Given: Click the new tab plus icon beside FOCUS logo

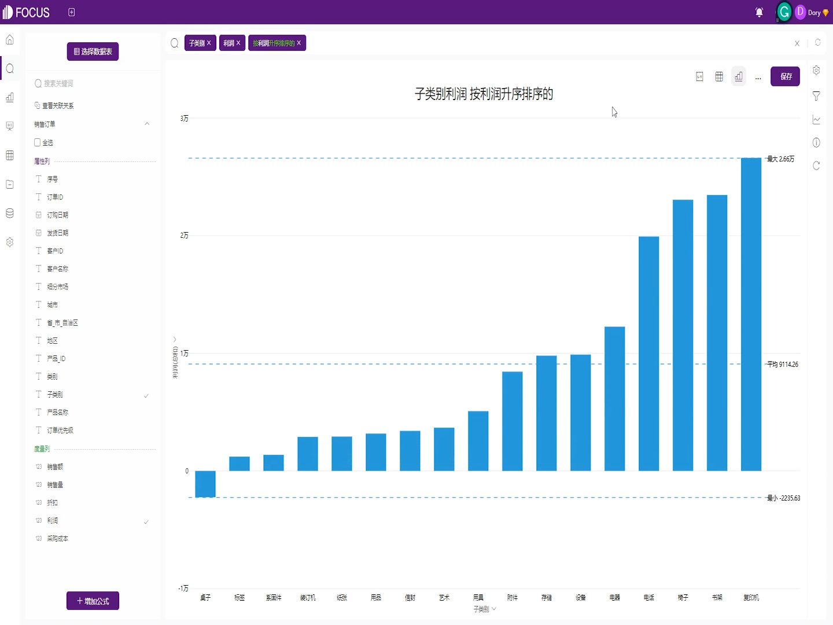Looking at the screenshot, I should 72,12.
